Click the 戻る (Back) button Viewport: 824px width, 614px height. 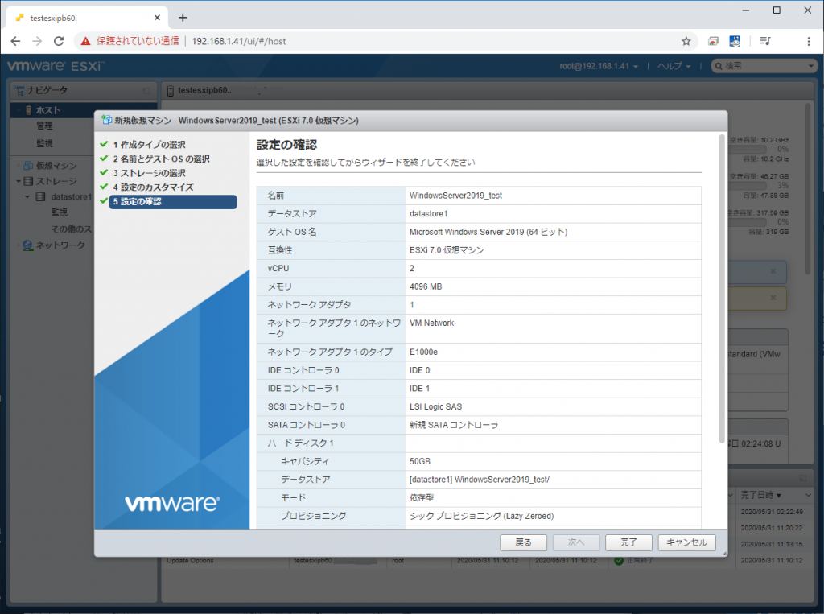(x=523, y=542)
